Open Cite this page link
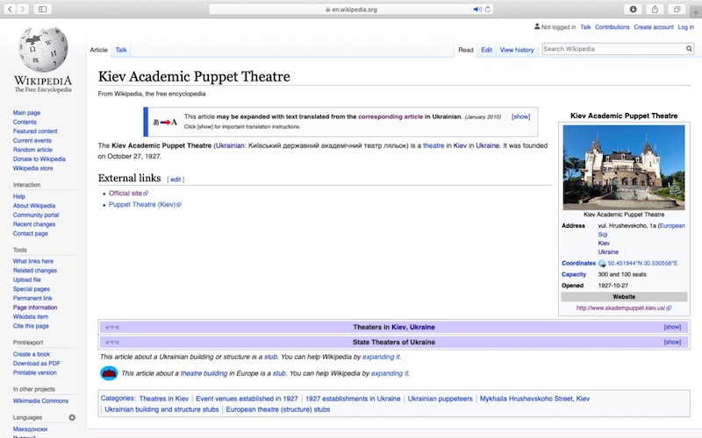This screenshot has width=702, height=438. 31,326
